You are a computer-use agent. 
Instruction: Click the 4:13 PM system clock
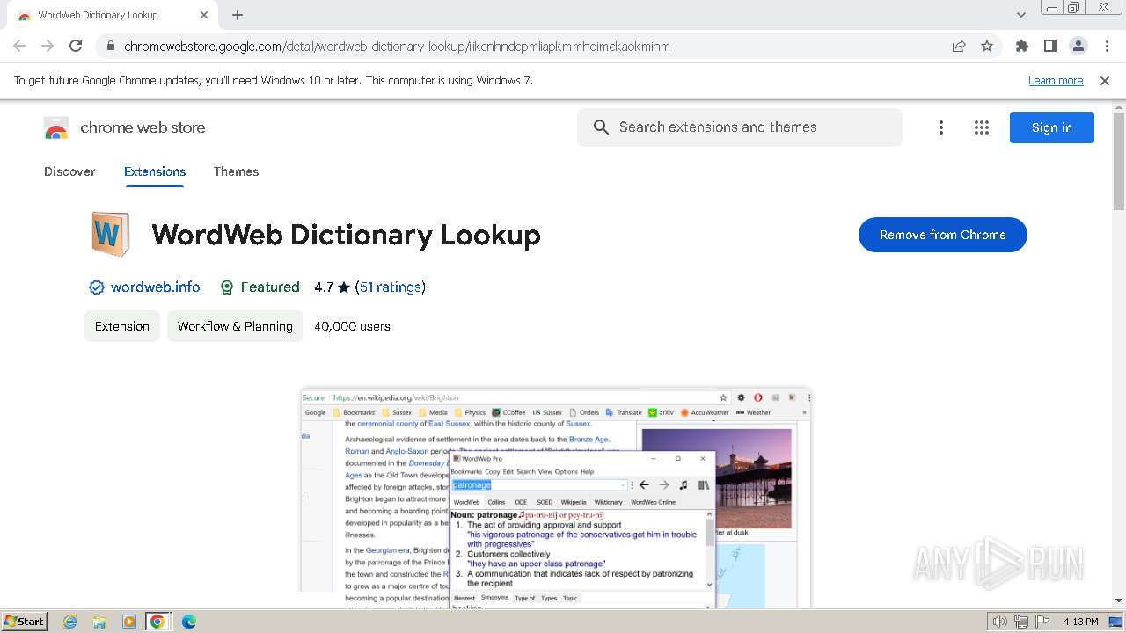[1080, 622]
